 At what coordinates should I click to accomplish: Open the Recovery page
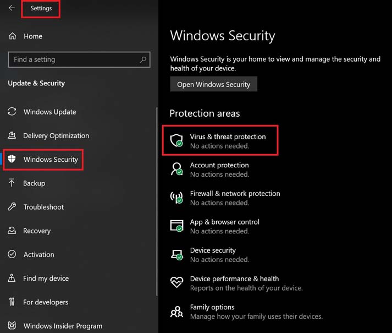tap(37, 231)
